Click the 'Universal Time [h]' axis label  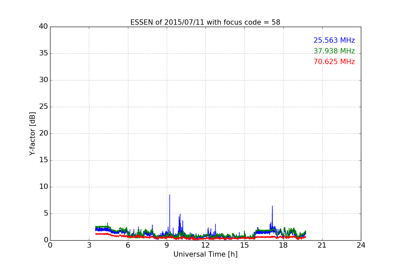point(205,254)
